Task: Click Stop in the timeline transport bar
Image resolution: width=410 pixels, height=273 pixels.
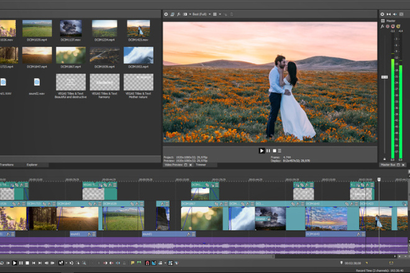Action: pos(27,263)
